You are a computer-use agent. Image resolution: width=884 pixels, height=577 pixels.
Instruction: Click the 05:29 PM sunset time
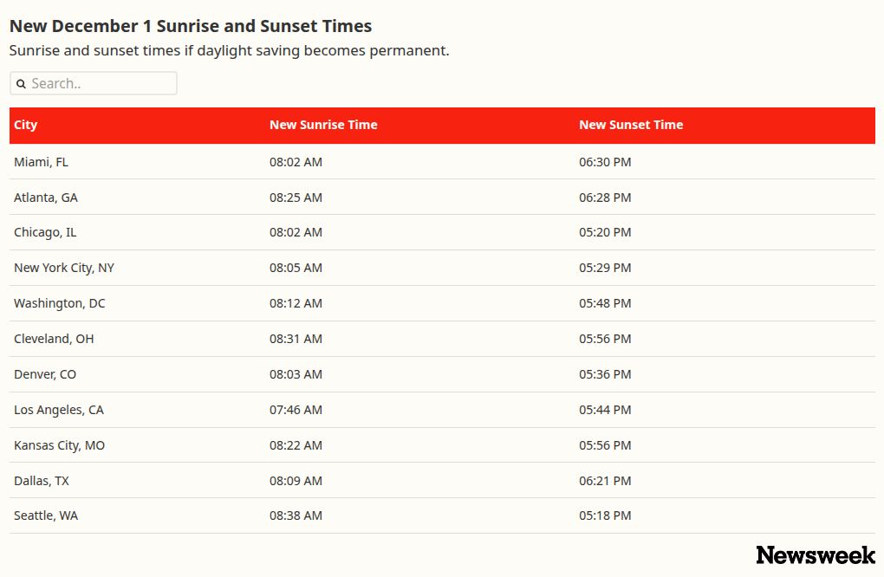605,269
